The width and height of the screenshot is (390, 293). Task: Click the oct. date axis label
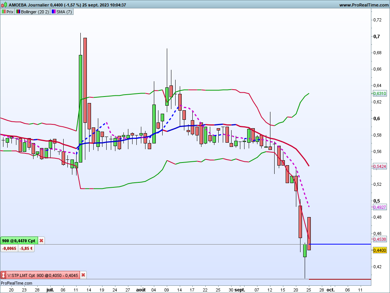click(331, 290)
